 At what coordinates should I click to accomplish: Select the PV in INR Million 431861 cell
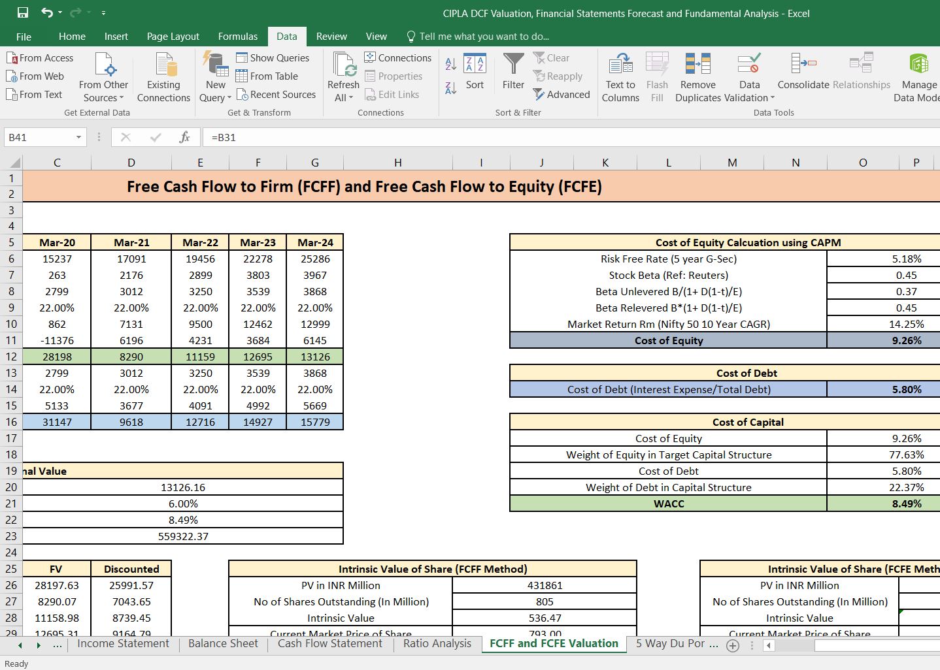click(545, 585)
